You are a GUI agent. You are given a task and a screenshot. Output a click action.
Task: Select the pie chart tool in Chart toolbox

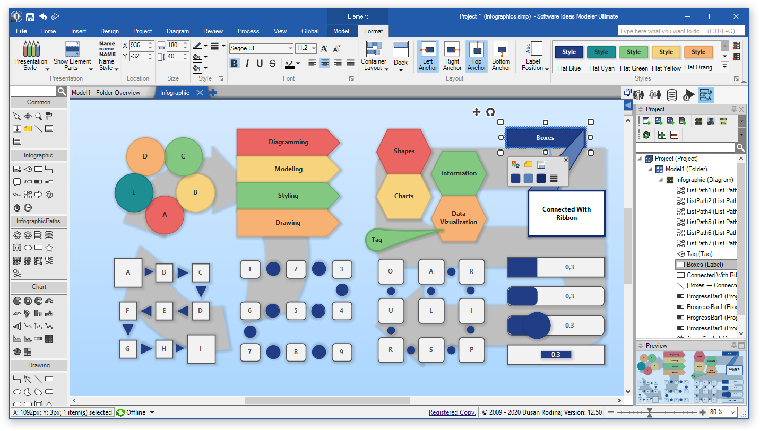coord(17,301)
